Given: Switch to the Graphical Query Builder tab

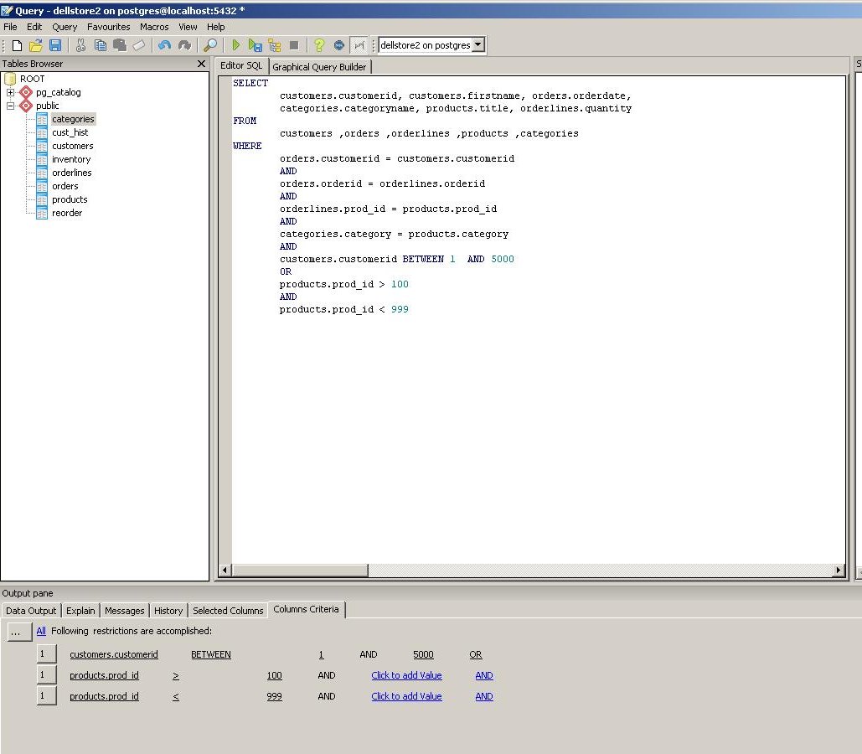Looking at the screenshot, I should pyautogui.click(x=319, y=67).
